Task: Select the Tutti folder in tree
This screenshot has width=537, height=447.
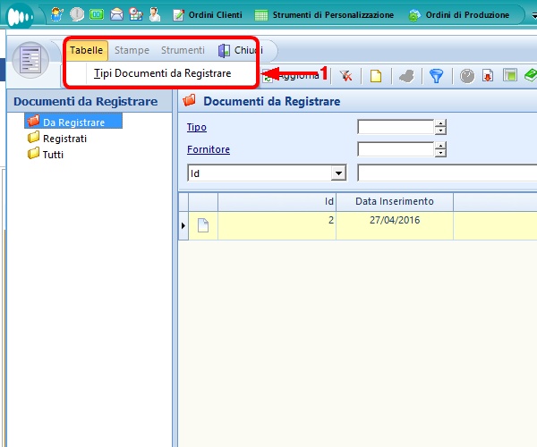Action: click(x=53, y=154)
